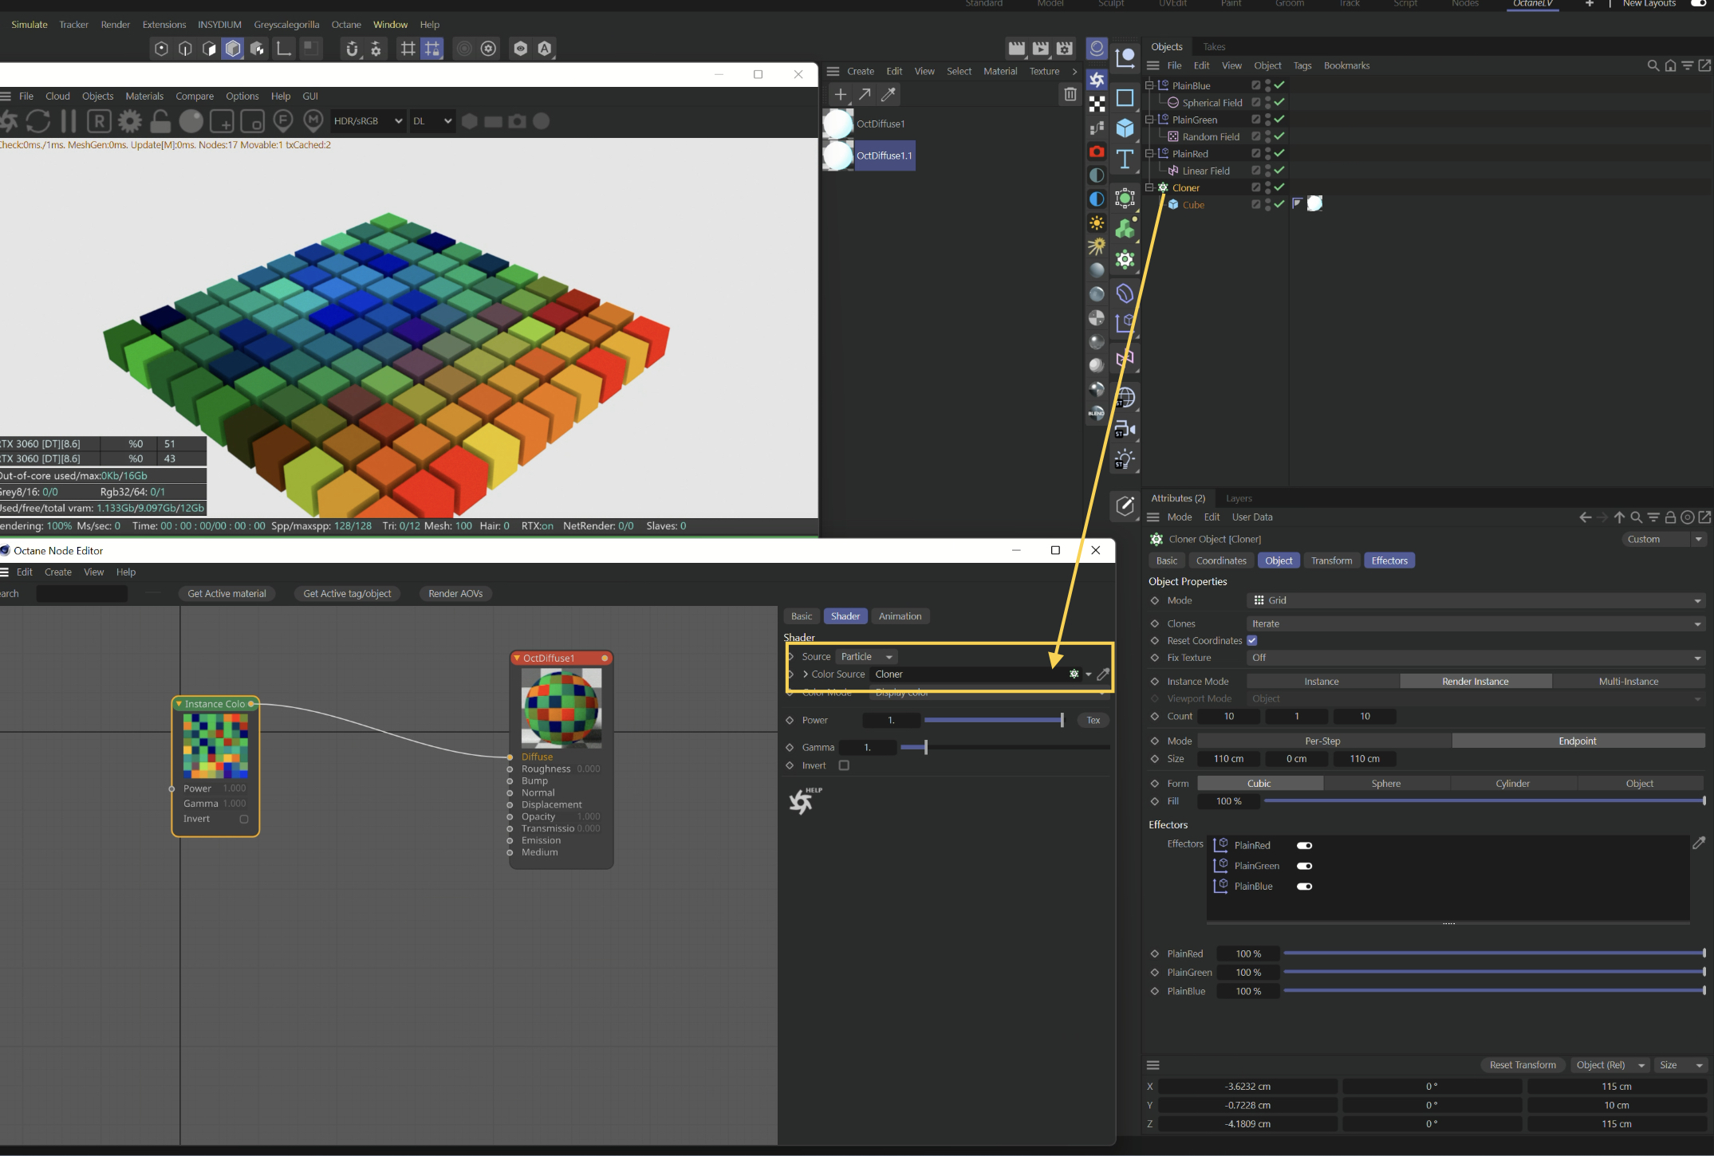Screen dimensions: 1714x1156
Task: Open the HDR/sRGB colorspace dropdown
Action: tap(368, 121)
